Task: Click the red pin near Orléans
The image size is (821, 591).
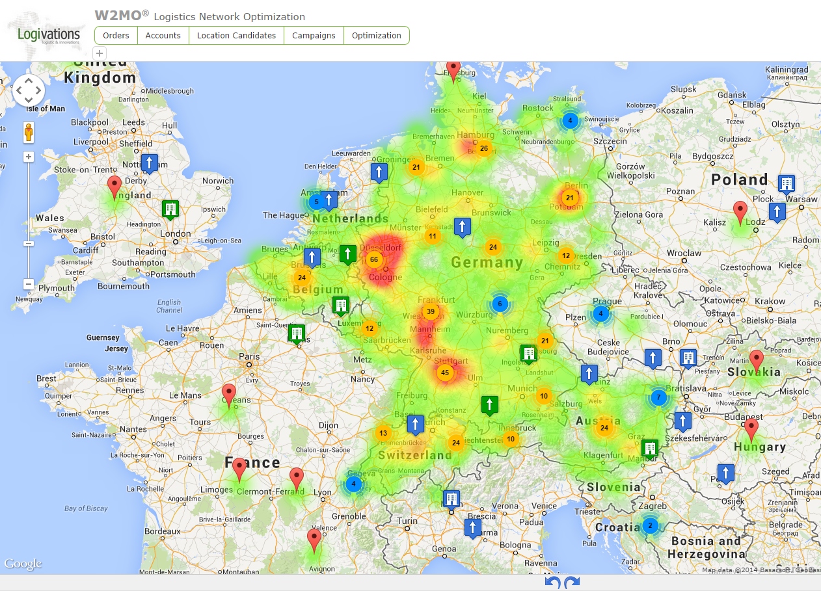Action: pyautogui.click(x=228, y=394)
